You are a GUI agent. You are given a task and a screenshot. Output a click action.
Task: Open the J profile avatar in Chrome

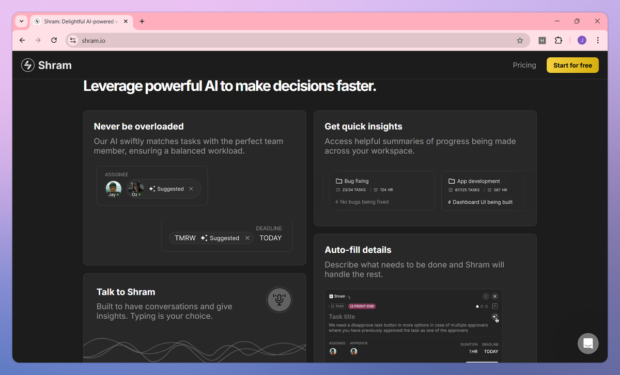(x=582, y=40)
